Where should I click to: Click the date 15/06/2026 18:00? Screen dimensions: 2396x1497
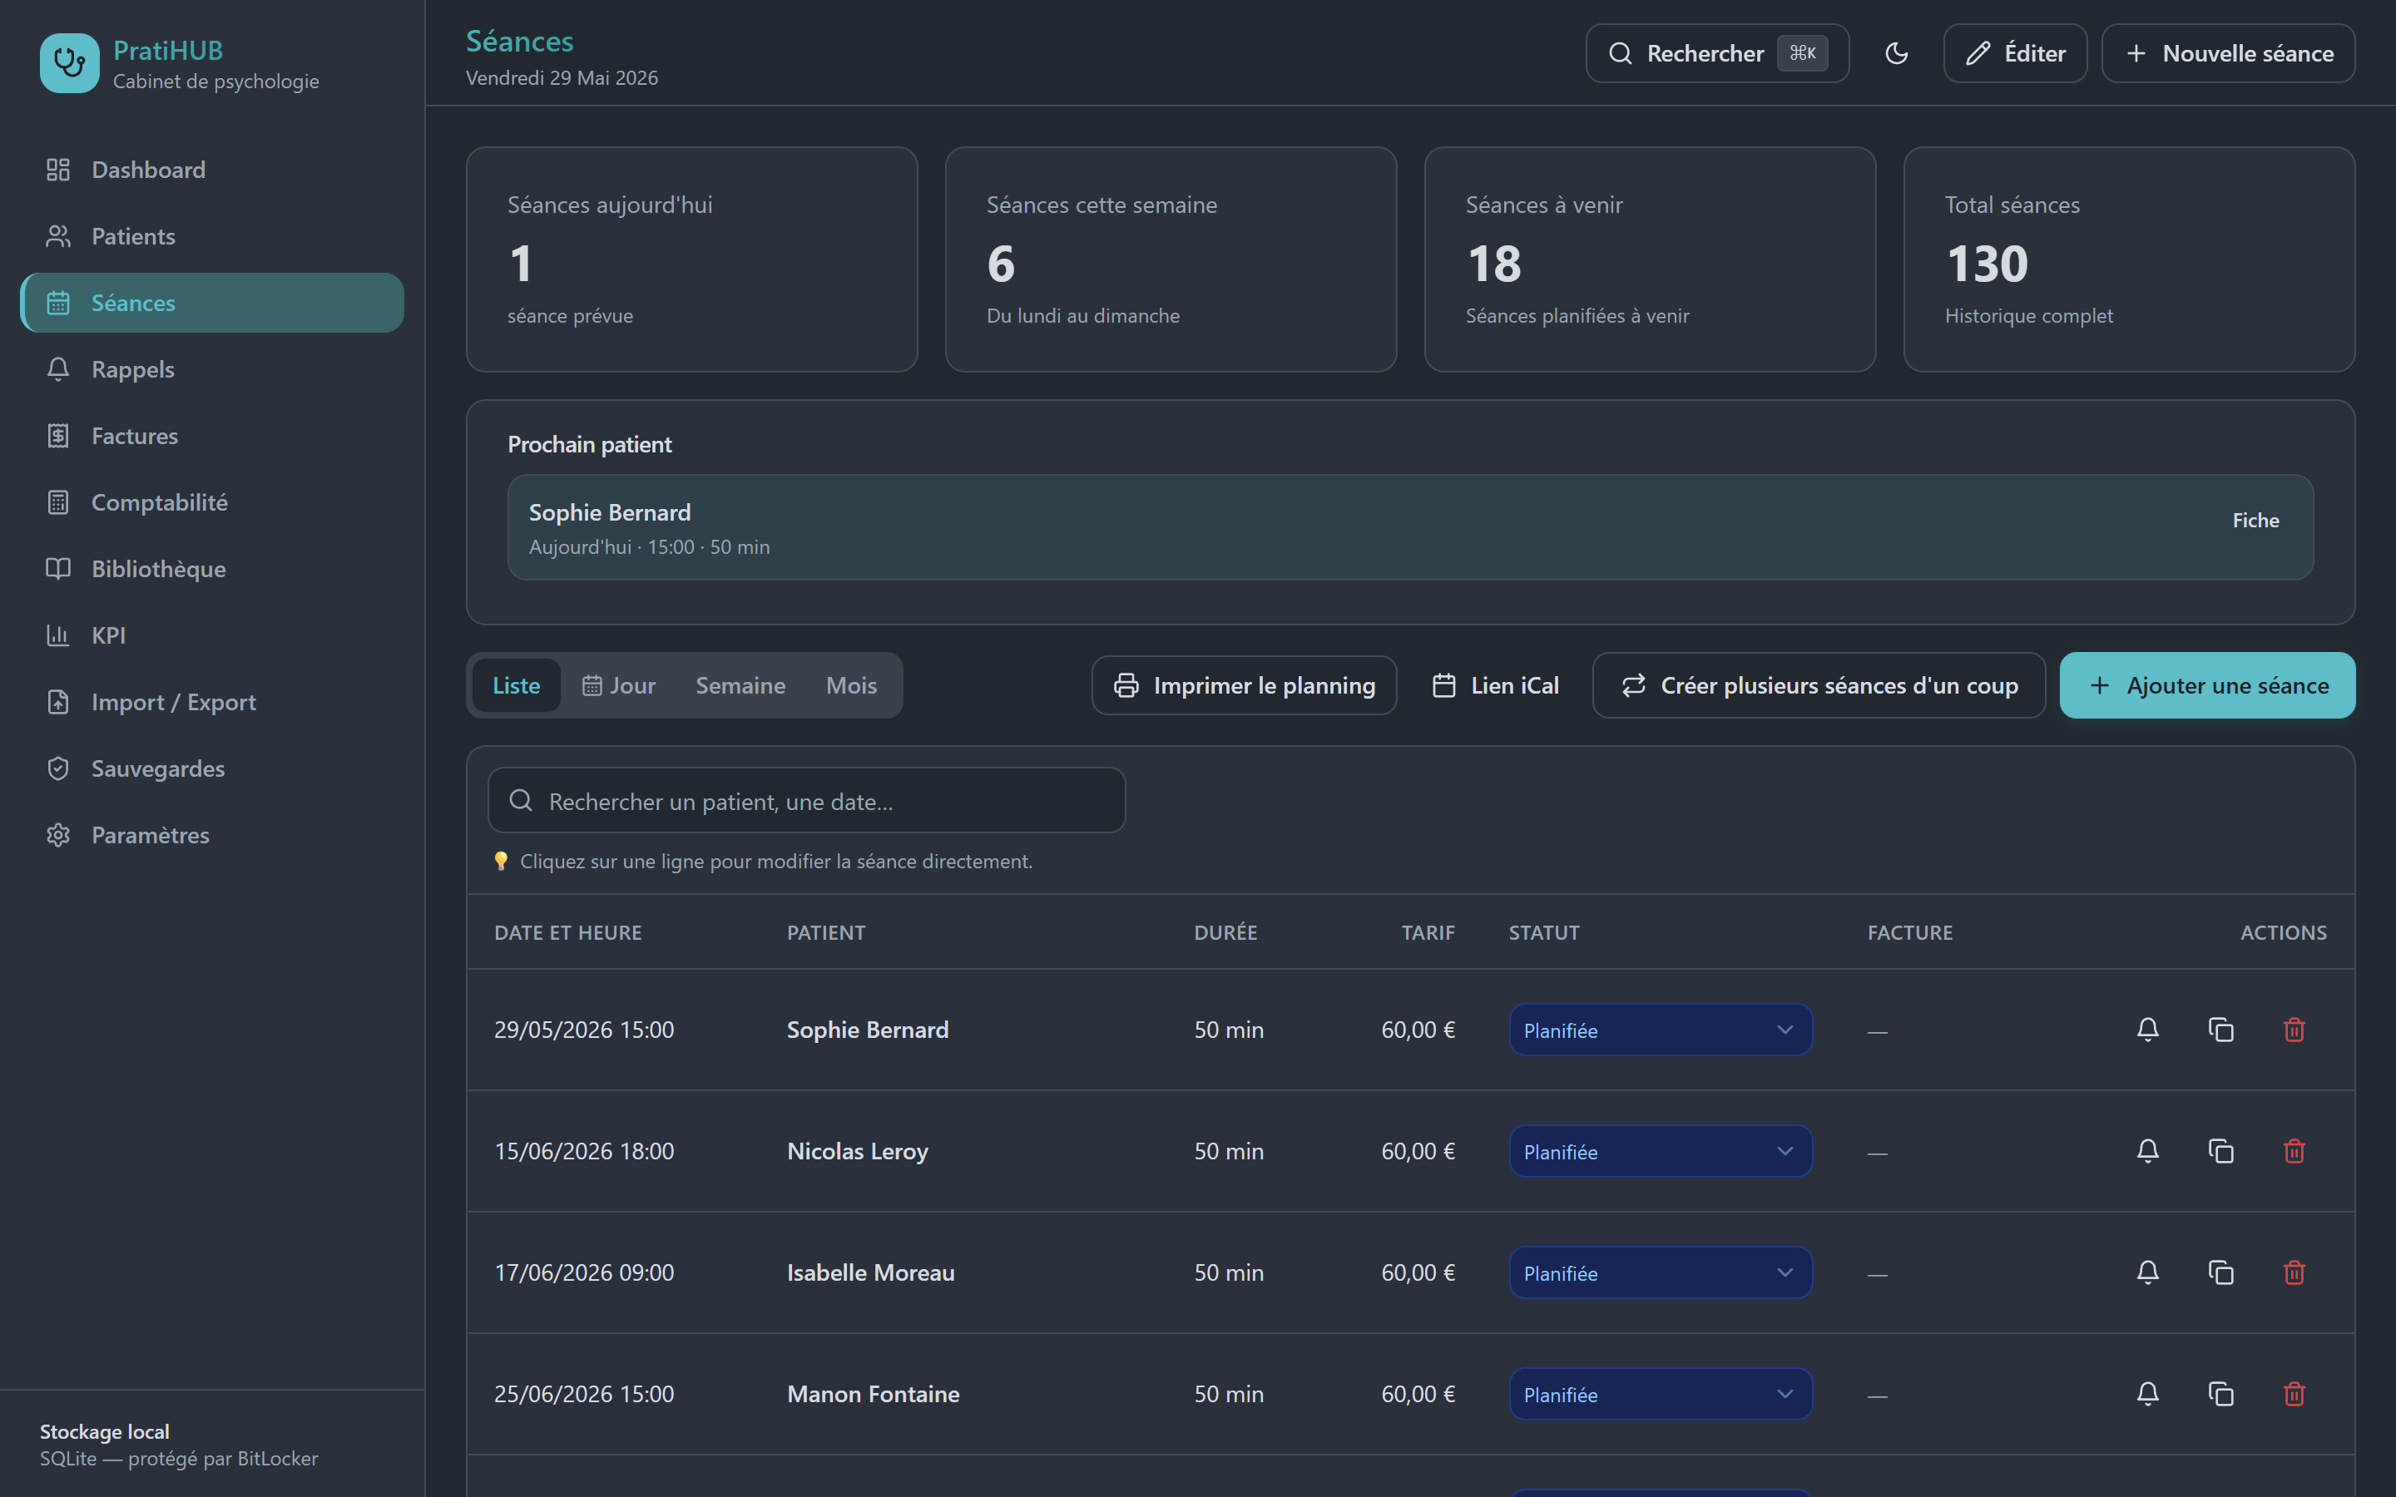coord(584,1152)
